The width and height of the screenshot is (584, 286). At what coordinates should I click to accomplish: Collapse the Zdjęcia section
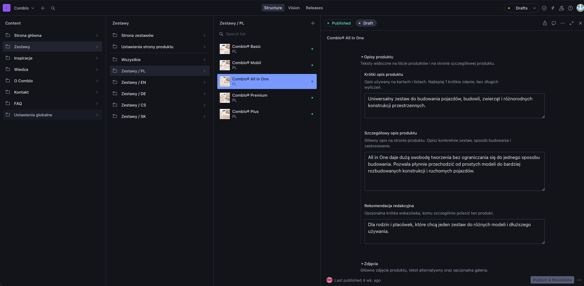coord(369,264)
